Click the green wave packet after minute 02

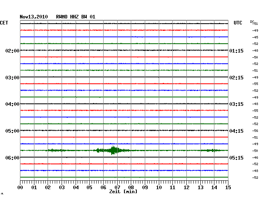point(56,150)
